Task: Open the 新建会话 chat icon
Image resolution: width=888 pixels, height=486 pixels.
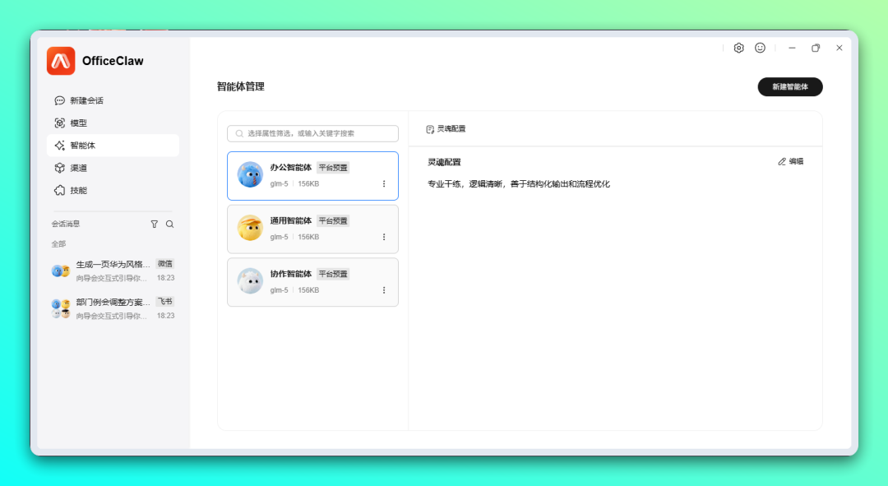Action: point(58,100)
